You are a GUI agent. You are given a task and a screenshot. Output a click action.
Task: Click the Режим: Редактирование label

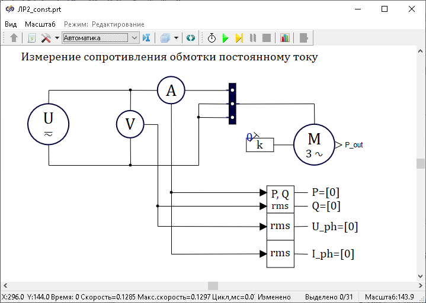tap(104, 24)
